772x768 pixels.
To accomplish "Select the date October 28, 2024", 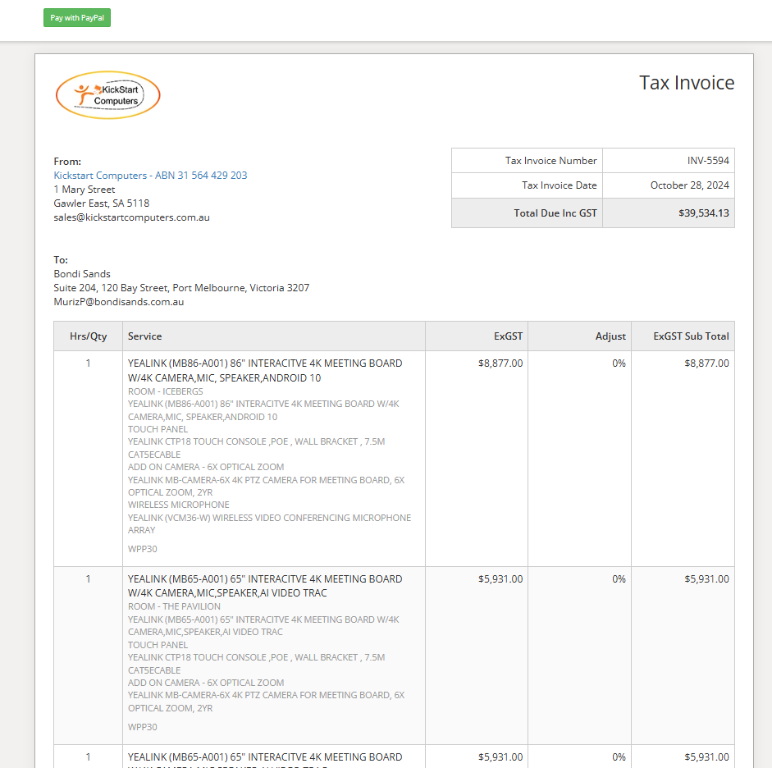I will [690, 185].
